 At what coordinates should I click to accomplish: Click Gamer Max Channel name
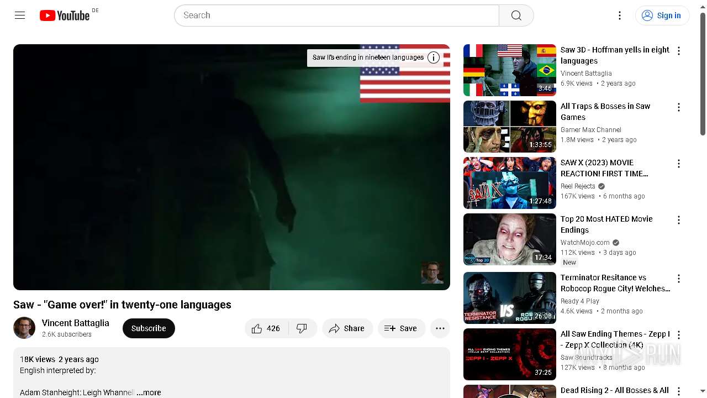591,130
